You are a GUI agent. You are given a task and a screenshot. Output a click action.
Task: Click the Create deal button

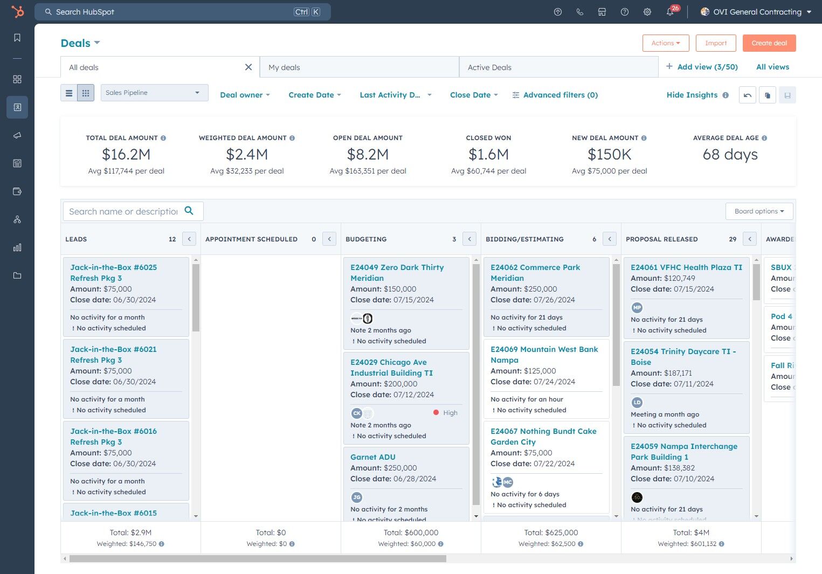click(x=769, y=43)
